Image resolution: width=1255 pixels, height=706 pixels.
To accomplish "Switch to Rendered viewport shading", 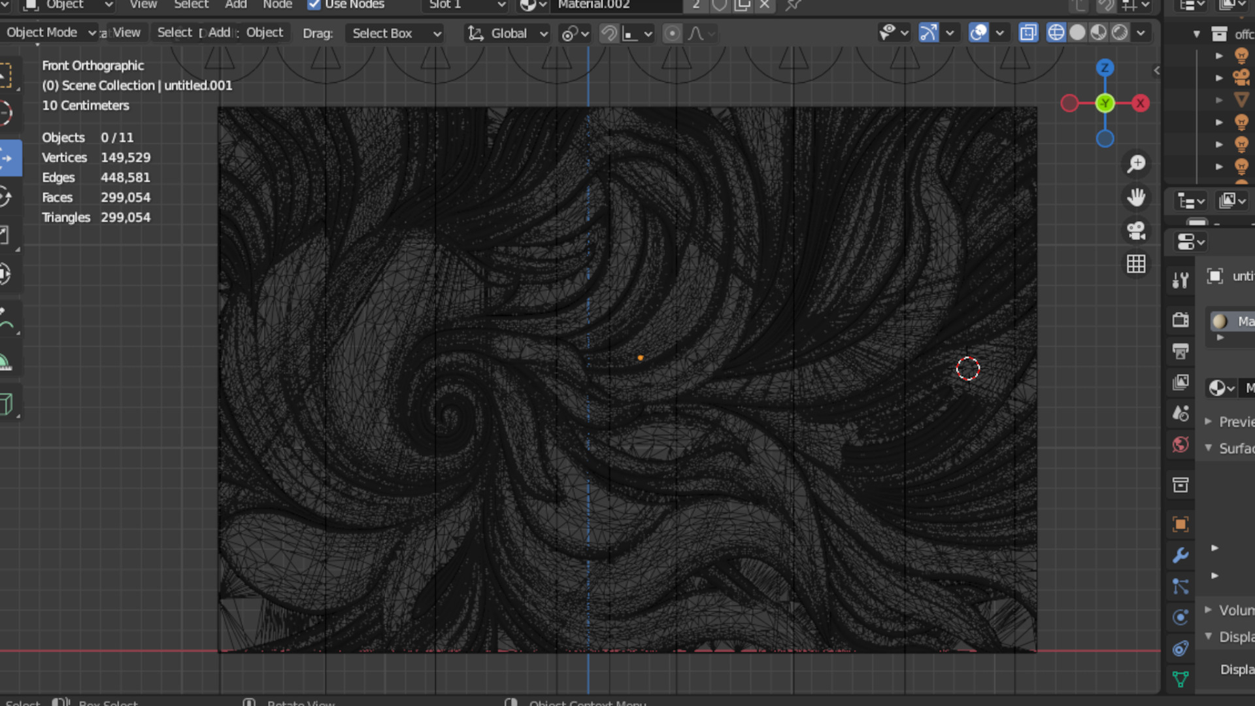I will pyautogui.click(x=1120, y=33).
